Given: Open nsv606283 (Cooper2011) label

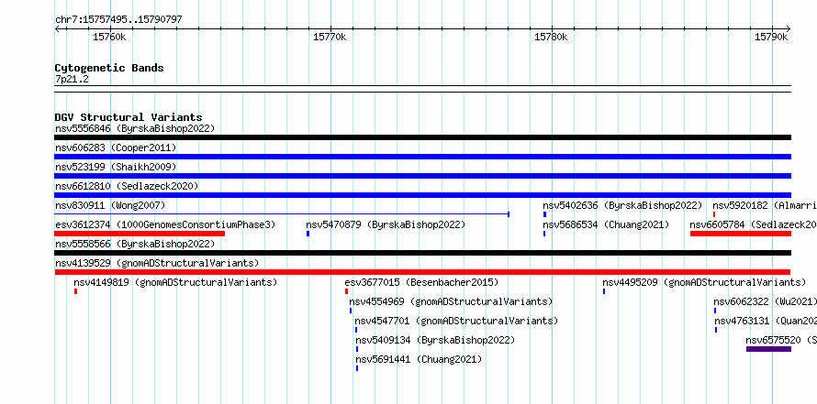Looking at the screenshot, I should pyautogui.click(x=116, y=147).
